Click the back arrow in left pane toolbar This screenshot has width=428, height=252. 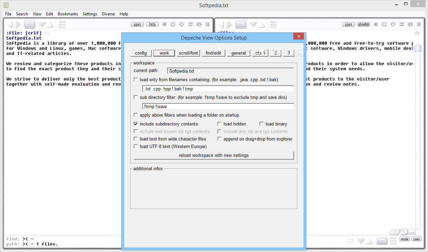(x=10, y=25)
